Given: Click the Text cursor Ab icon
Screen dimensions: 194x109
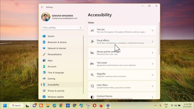Looking at the screenshot, I should click(x=92, y=64).
